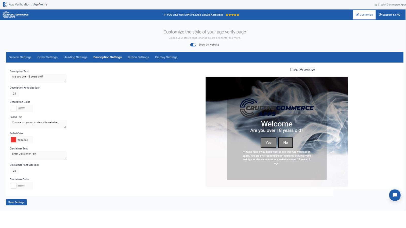
Task: Switch to the Display Settings tab
Action: coord(166,57)
